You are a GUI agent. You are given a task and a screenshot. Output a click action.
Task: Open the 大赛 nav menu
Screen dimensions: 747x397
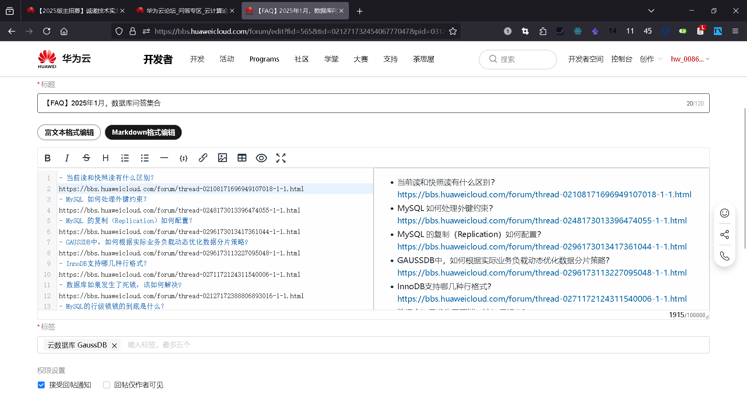pyautogui.click(x=361, y=59)
